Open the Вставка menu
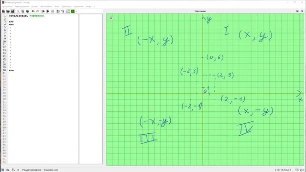Image resolution: width=306 pixels, height=172 pixels. point(35,6)
